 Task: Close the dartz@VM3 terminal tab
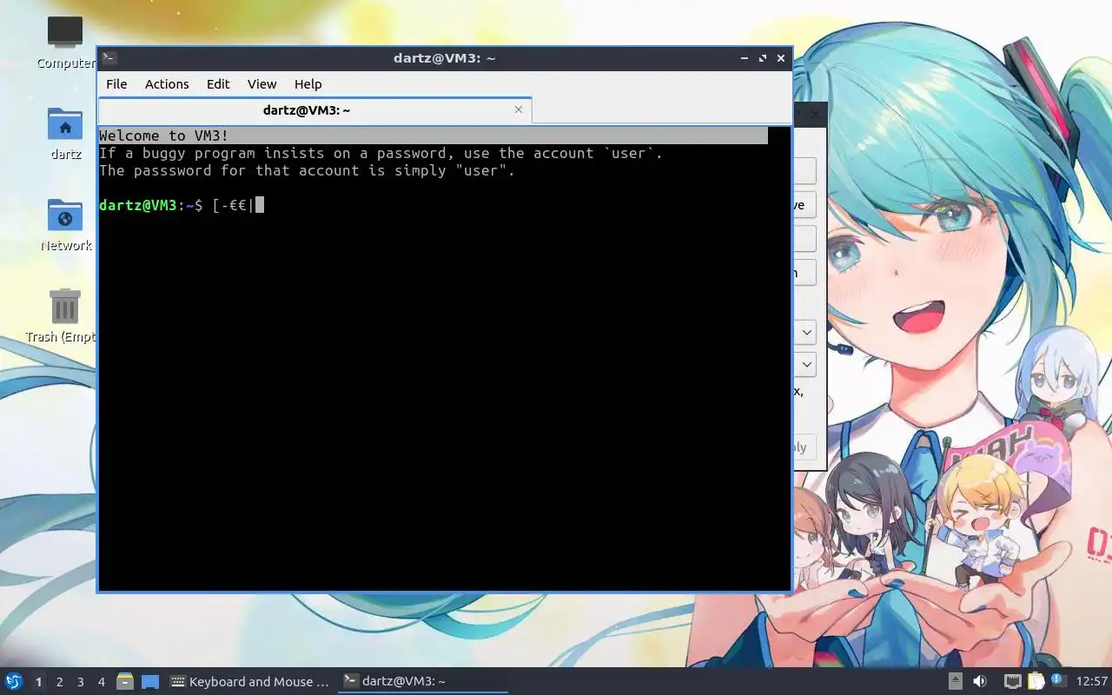[x=519, y=109]
